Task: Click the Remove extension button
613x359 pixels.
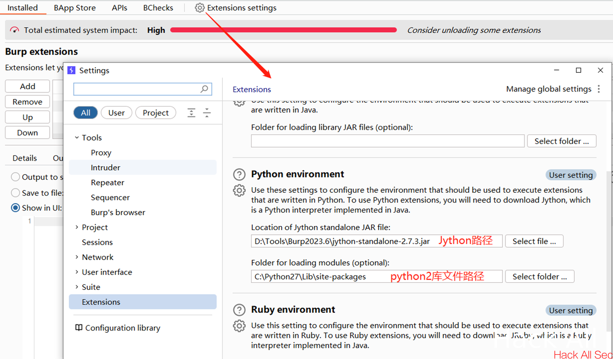Action: pos(28,102)
